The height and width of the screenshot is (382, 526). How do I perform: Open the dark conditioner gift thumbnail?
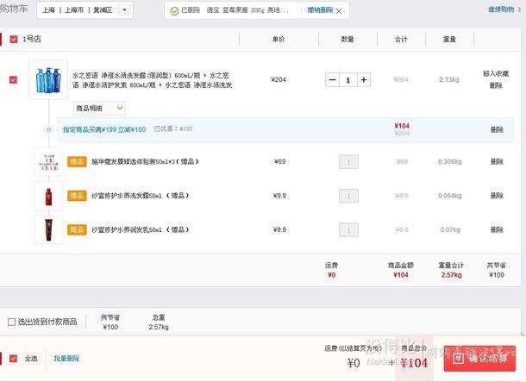click(x=48, y=230)
